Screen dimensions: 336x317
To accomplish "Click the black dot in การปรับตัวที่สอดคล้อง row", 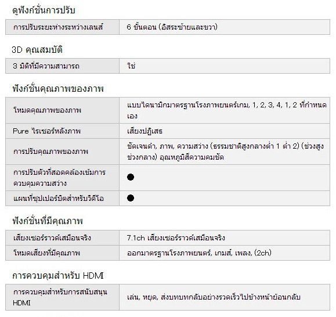I will [x=131, y=177].
